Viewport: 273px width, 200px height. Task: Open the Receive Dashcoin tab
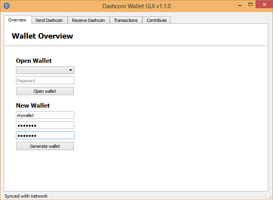pos(88,20)
